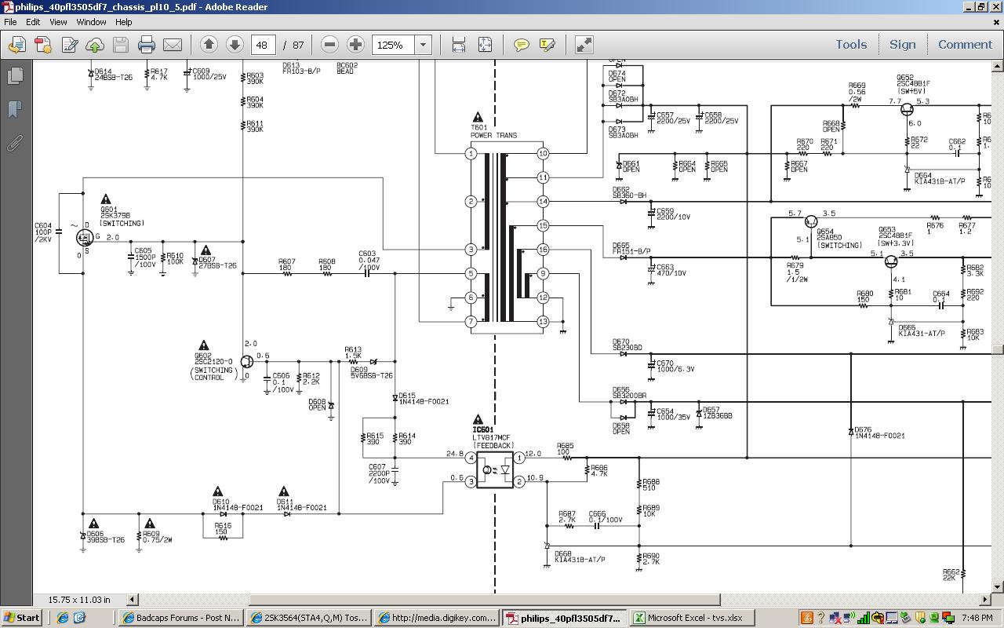The height and width of the screenshot is (628, 1004).
Task: Go to next page with down arrow
Action: coord(234,45)
